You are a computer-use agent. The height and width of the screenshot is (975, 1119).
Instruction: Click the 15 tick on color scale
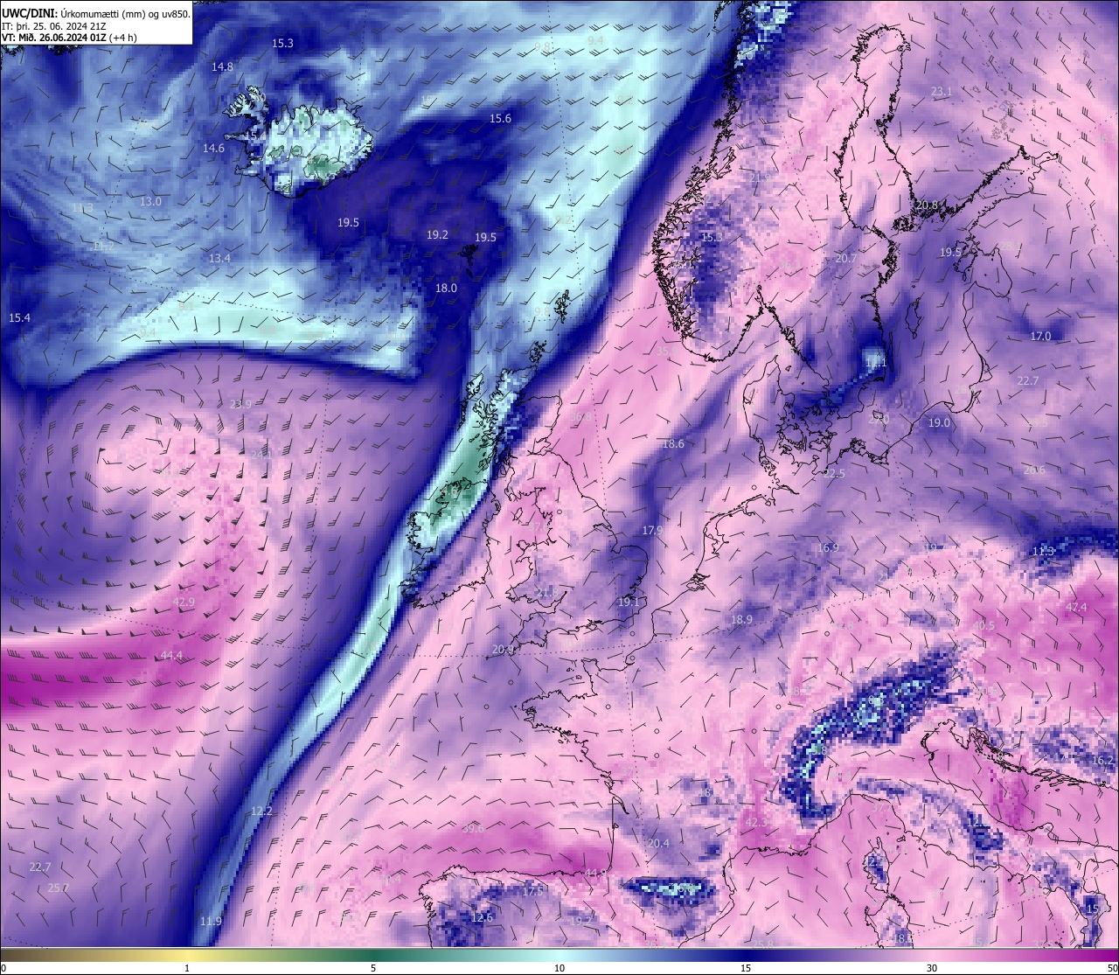746,968
